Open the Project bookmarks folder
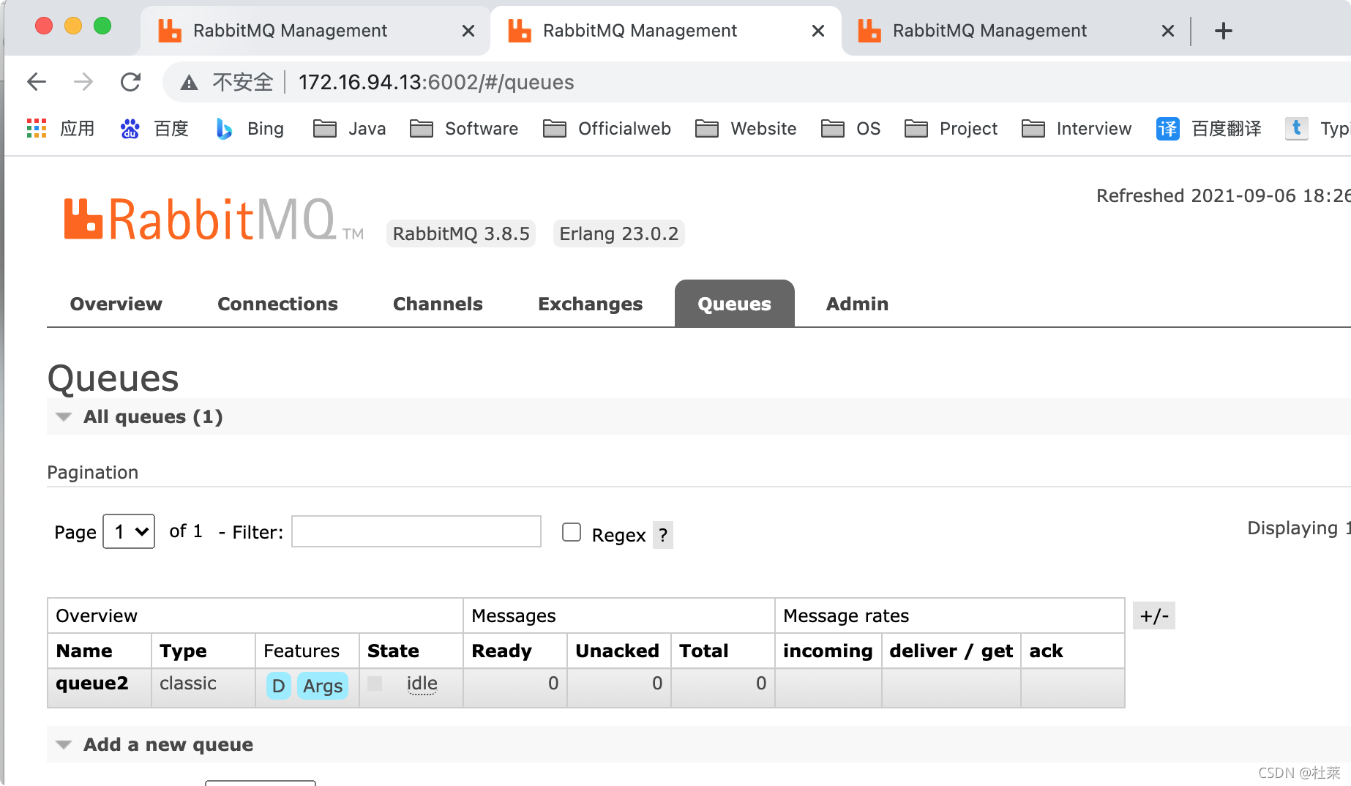This screenshot has height=786, width=1351. pyautogui.click(x=951, y=129)
